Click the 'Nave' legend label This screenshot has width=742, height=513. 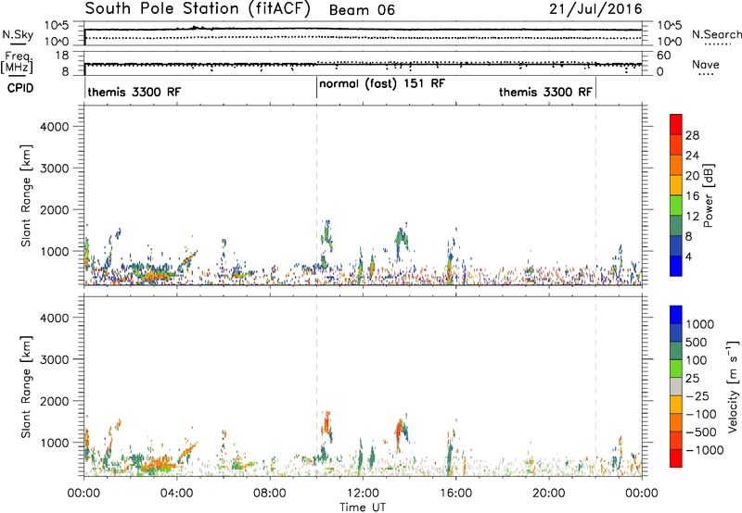tap(706, 64)
